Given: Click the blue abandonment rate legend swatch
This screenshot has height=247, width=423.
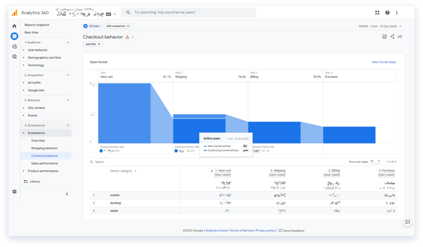Looking at the screenshot, I should pos(100,151).
